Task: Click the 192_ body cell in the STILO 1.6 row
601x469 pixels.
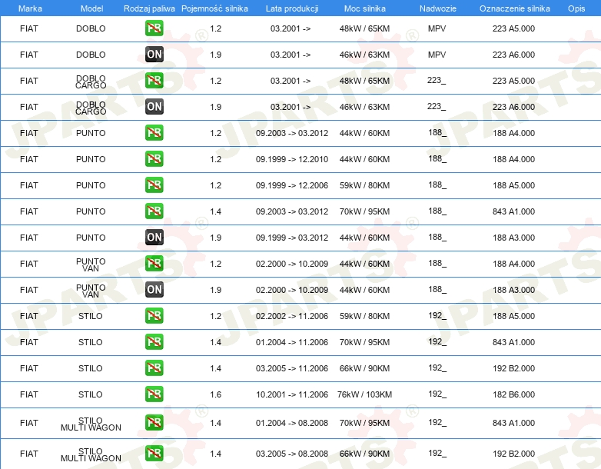Action: pos(437,394)
